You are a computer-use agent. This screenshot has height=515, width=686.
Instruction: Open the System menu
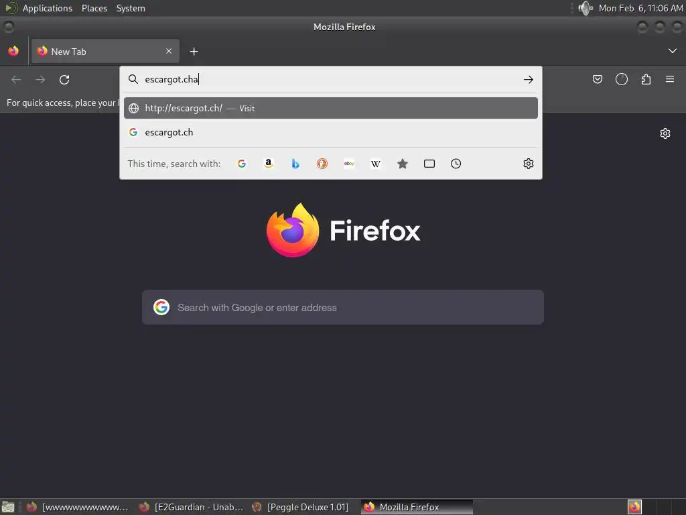131,8
